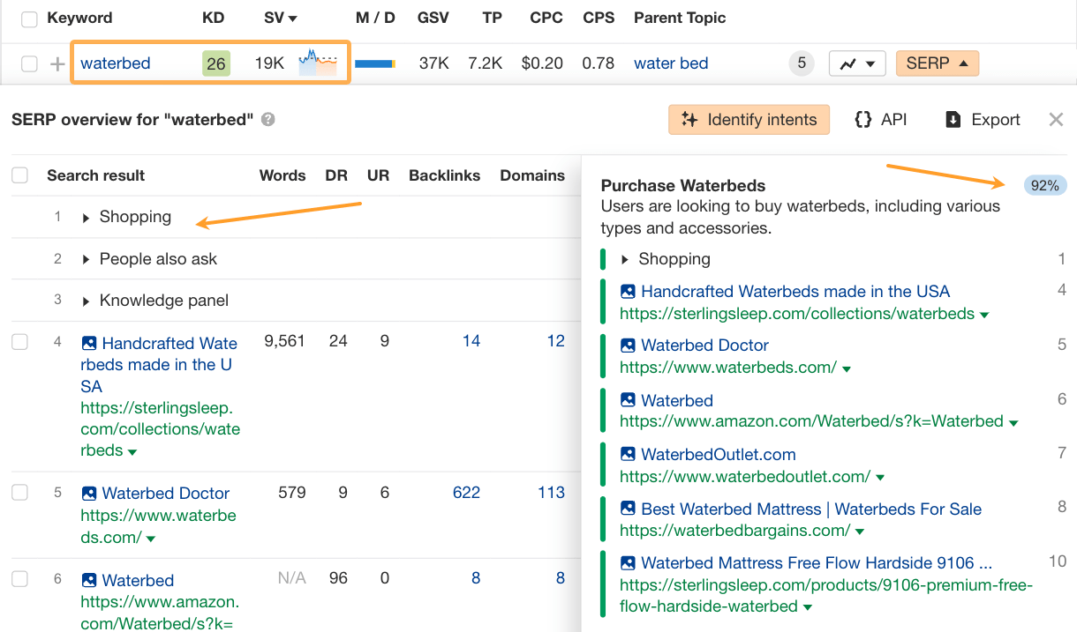This screenshot has width=1077, height=632.
Task: Open the water bed Parent Topic link
Action: coord(670,63)
